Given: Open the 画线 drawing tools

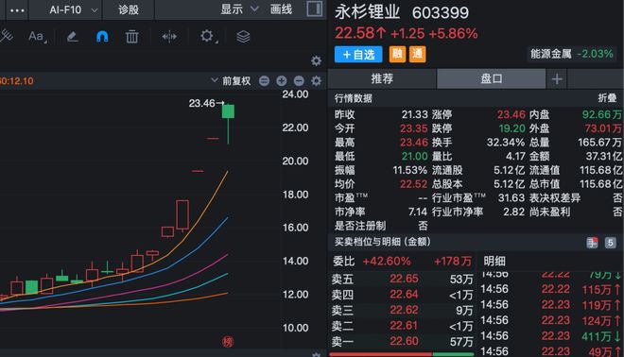Looking at the screenshot, I should point(281,9).
